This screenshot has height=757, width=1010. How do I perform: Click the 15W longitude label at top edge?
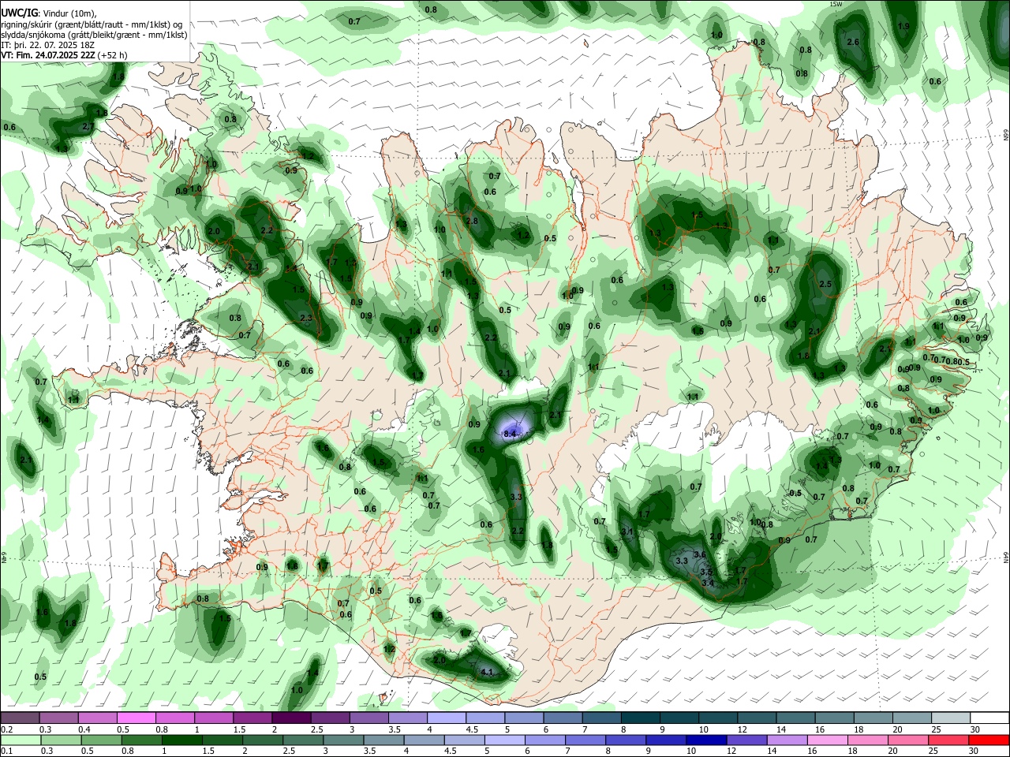click(836, 4)
